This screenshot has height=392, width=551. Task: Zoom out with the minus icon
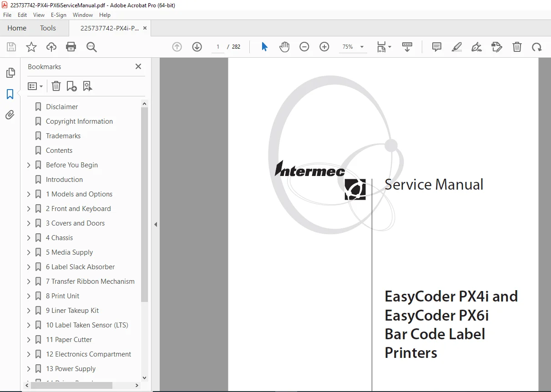point(304,47)
